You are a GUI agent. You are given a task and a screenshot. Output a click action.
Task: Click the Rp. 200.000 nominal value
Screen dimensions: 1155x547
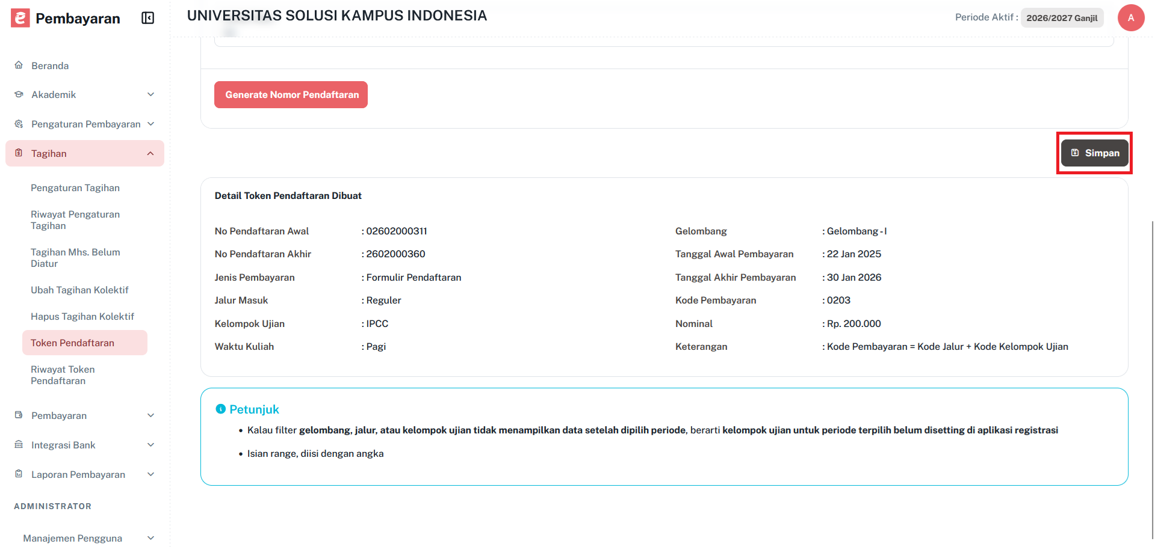pos(853,323)
